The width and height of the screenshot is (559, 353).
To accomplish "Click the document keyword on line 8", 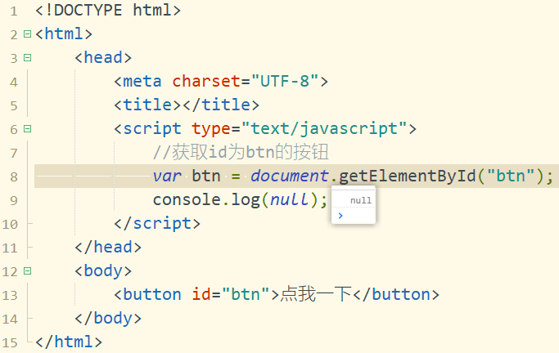I will click(289, 176).
